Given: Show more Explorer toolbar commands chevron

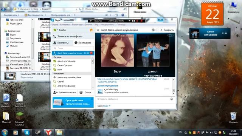Looking at the screenshot, I should click(75, 15).
